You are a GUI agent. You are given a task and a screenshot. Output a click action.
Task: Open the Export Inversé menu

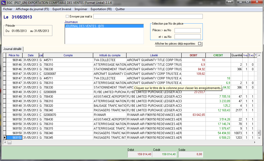point(62,9)
